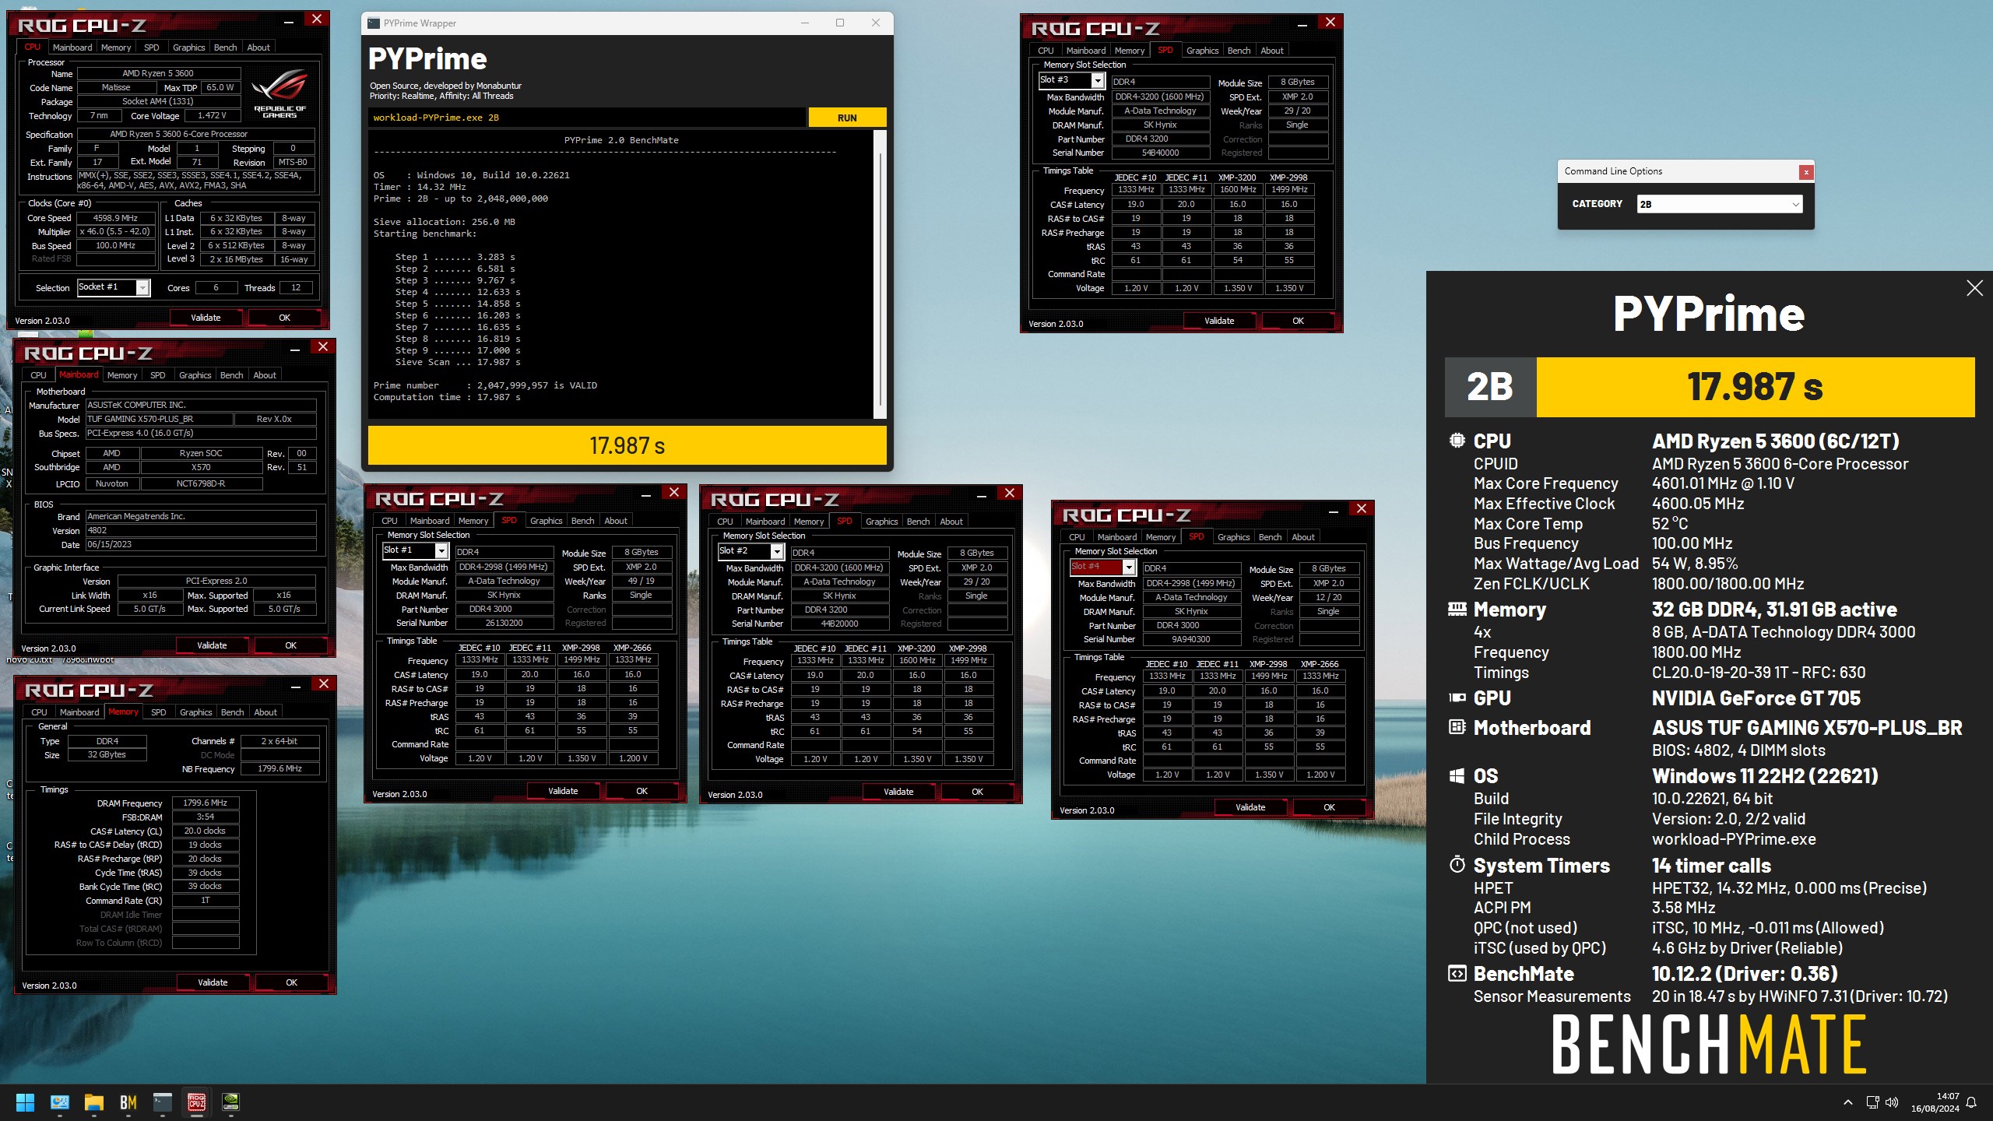Click the Republic of Gamers logo in CPU-Z

(279, 92)
